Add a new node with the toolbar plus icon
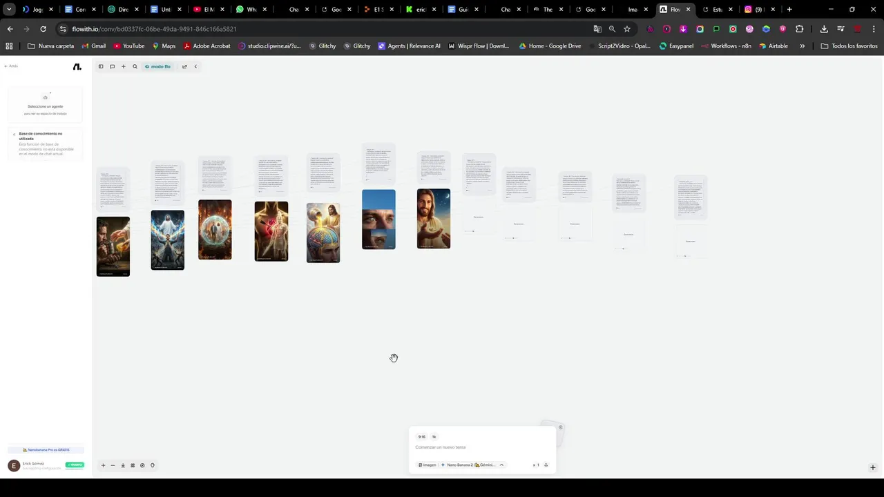Screen dimensions: 884x497 coord(124,66)
